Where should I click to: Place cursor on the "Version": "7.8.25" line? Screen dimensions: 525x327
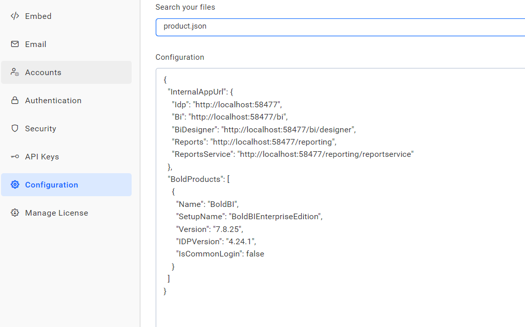[209, 229]
